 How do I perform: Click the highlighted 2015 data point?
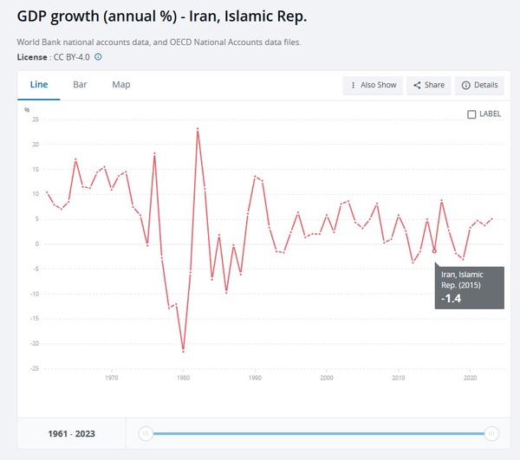(434, 251)
